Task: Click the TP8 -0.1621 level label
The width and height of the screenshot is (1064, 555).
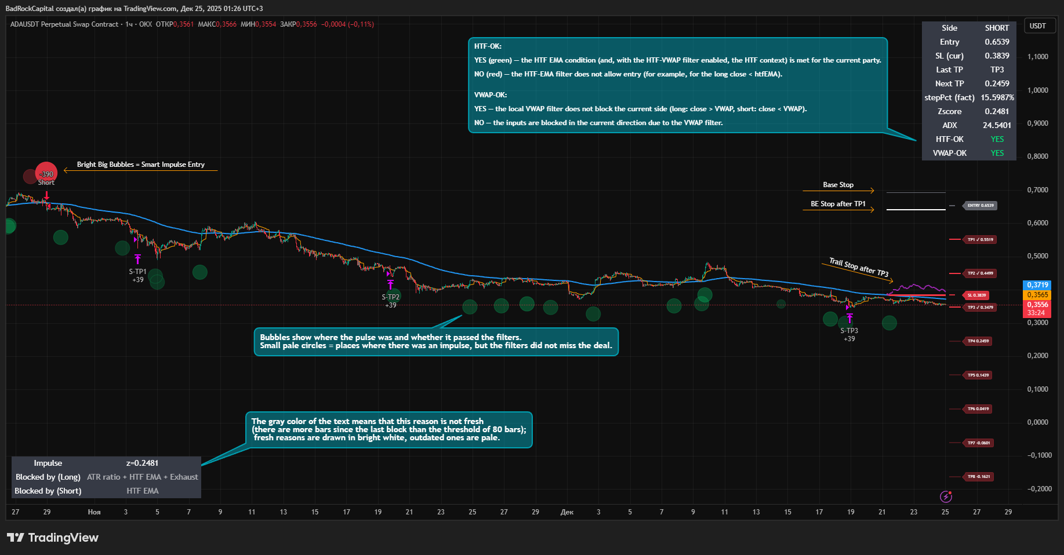Action: tap(978, 477)
